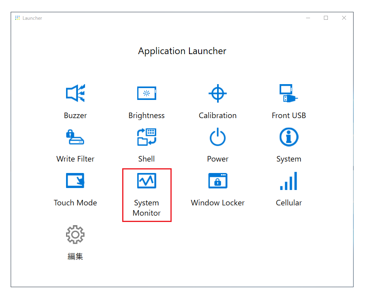Click the 'Write Filter' text label
This screenshot has height=299, width=367.
click(75, 159)
